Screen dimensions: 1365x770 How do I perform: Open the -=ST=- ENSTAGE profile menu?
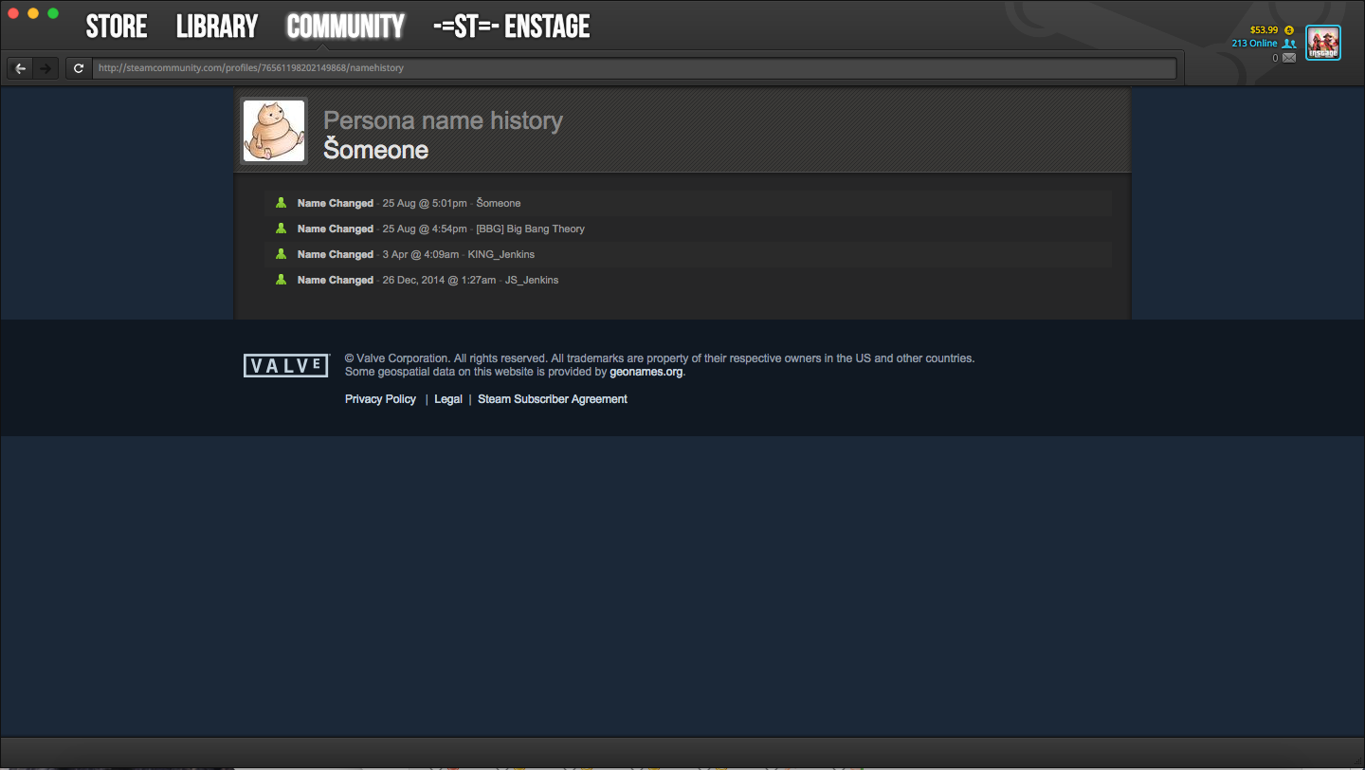click(512, 27)
